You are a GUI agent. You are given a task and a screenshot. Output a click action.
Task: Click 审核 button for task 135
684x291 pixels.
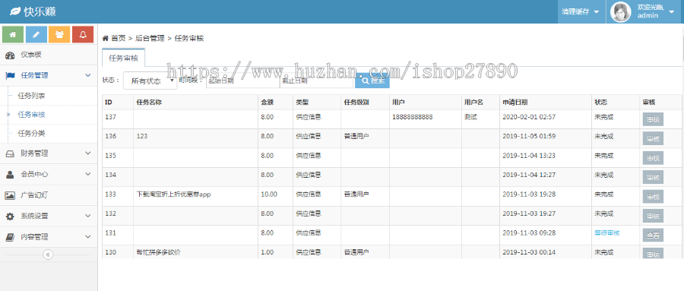point(653,158)
